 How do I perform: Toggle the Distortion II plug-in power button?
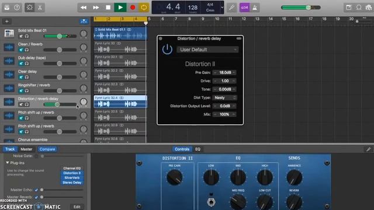tap(167, 49)
